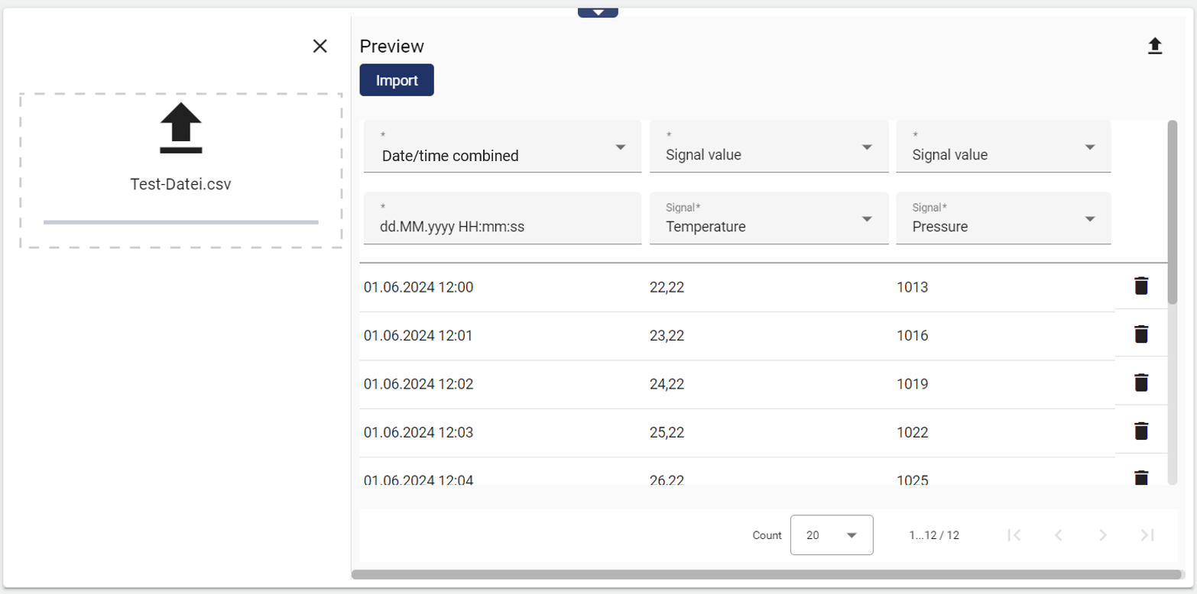Image resolution: width=1197 pixels, height=594 pixels.
Task: Click the vertical scrollbar of the preview table
Action: [1173, 214]
